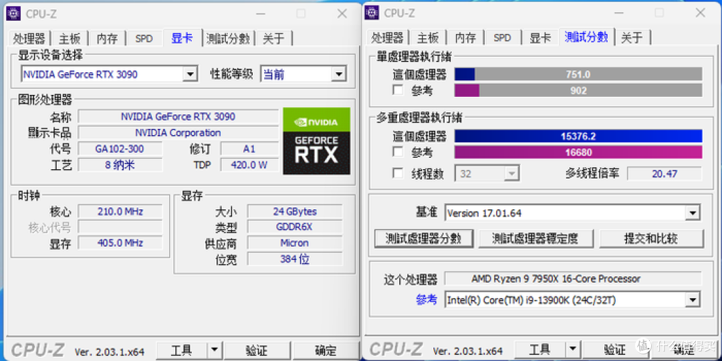
Task: Click the CPU-Z app icon in left window title bar
Action: tap(13, 13)
